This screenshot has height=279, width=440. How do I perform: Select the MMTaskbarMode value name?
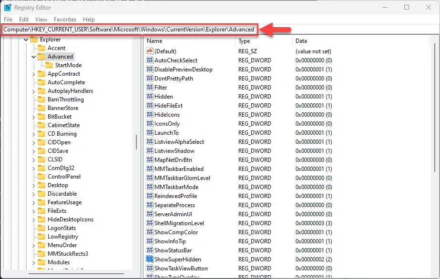tap(176, 187)
